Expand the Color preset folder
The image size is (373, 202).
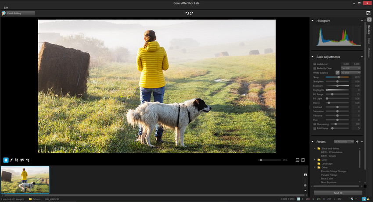315,159
